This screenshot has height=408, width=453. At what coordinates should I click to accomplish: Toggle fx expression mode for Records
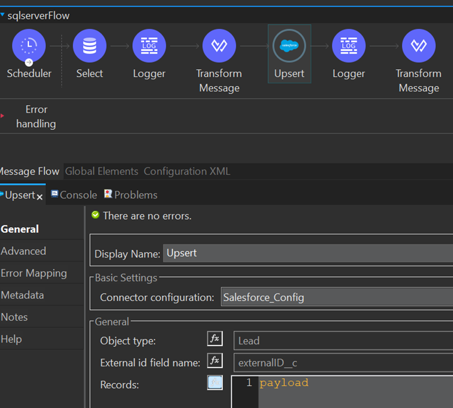pyautogui.click(x=215, y=383)
